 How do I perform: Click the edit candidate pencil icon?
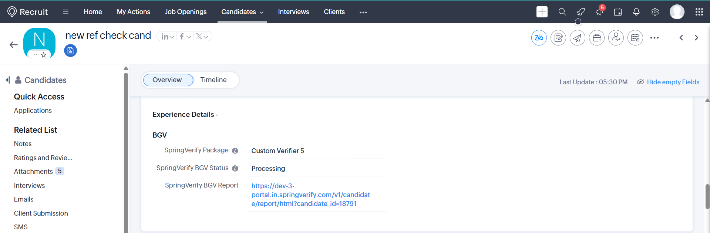point(558,38)
